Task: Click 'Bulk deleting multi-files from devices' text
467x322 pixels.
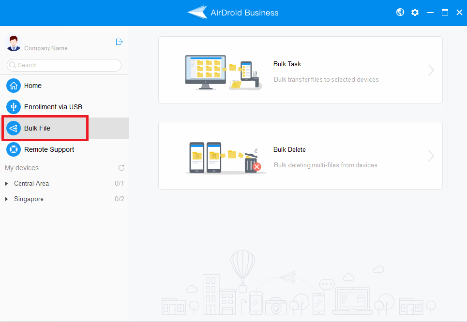Action: [326, 165]
